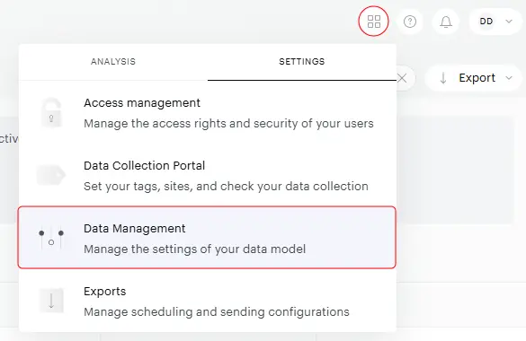This screenshot has height=341, width=526.
Task: Open the help question mark icon
Action: click(410, 22)
